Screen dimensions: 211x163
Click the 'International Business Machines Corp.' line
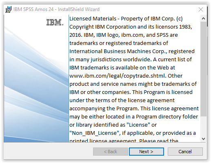click(132, 51)
